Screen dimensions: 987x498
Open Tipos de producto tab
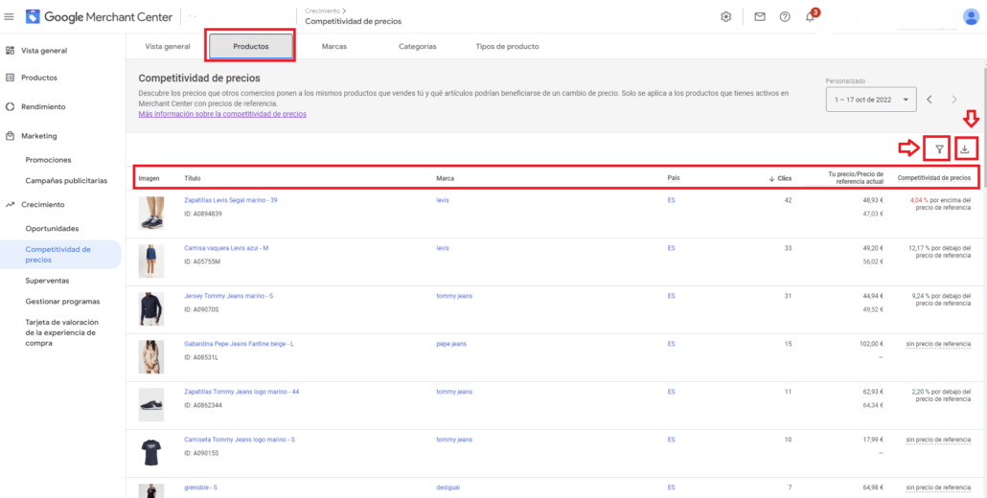507,46
